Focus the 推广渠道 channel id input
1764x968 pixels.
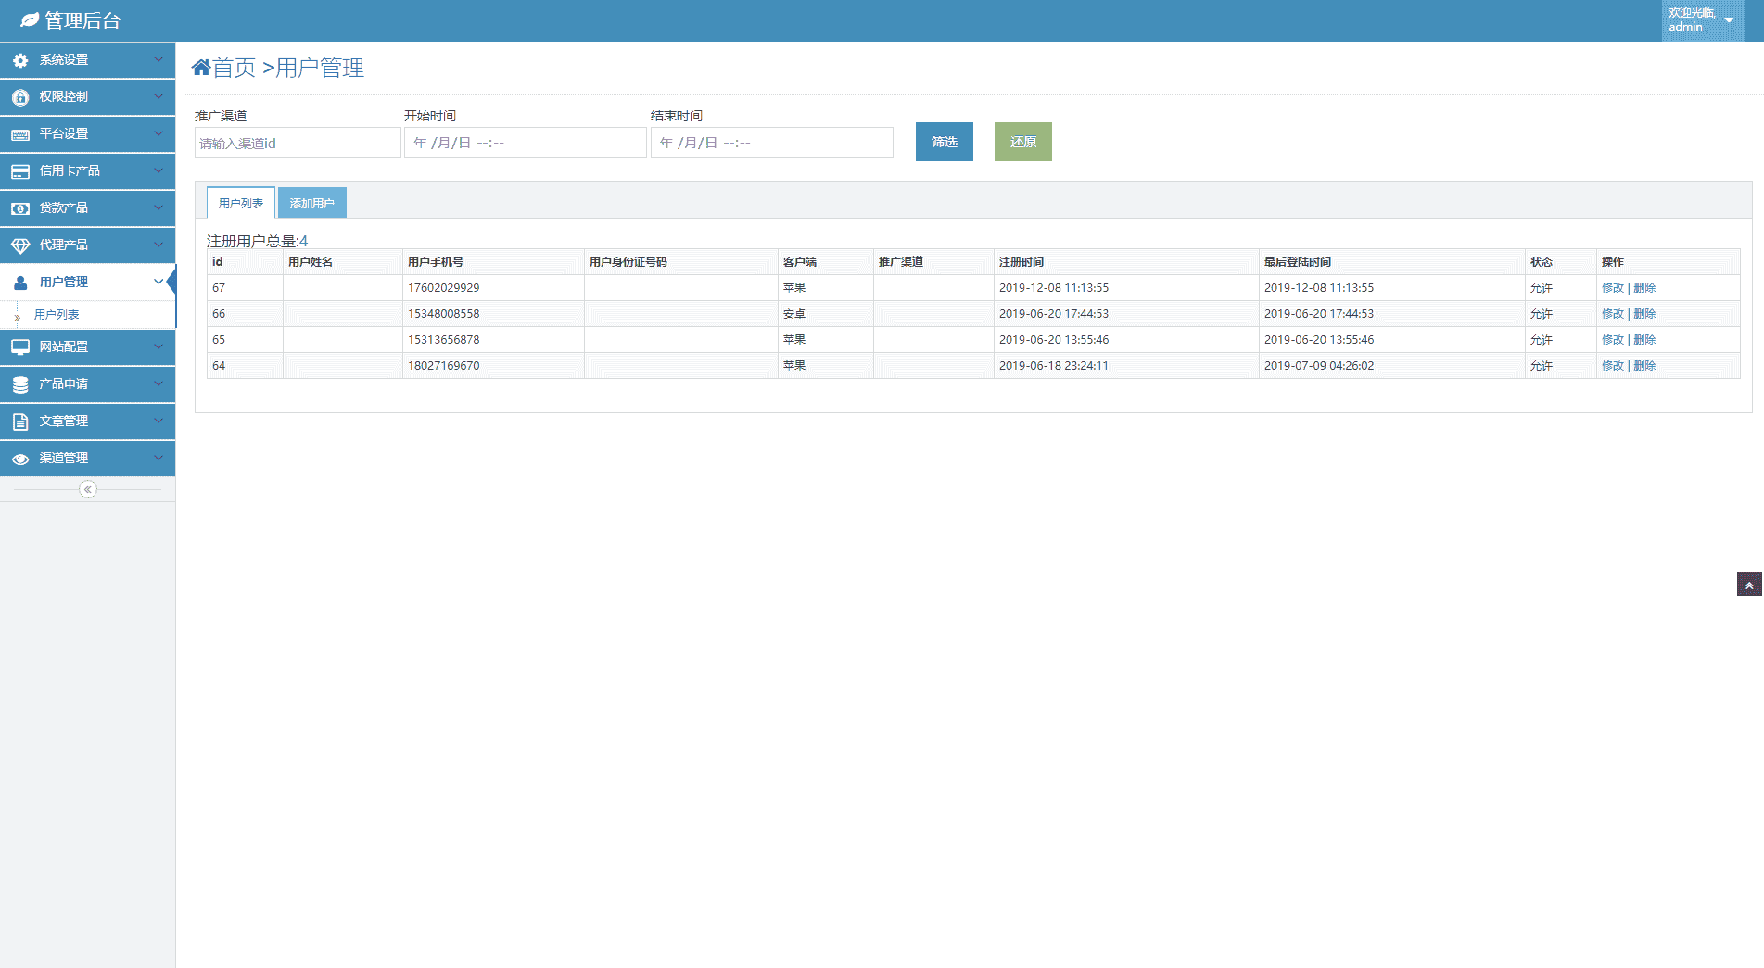[x=297, y=144]
